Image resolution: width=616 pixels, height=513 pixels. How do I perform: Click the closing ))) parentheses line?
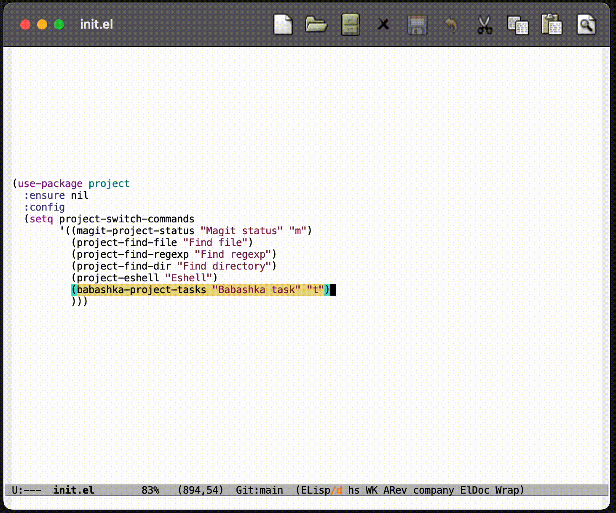pyautogui.click(x=80, y=302)
